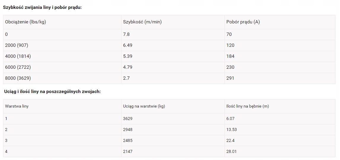Click the 'Pobór prądu (A)' header cell

click(x=243, y=22)
